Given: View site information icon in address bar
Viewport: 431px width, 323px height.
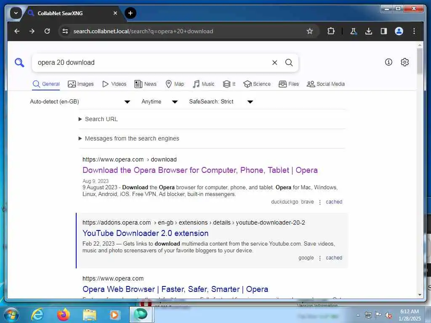Looking at the screenshot, I should pyautogui.click(x=65, y=31).
